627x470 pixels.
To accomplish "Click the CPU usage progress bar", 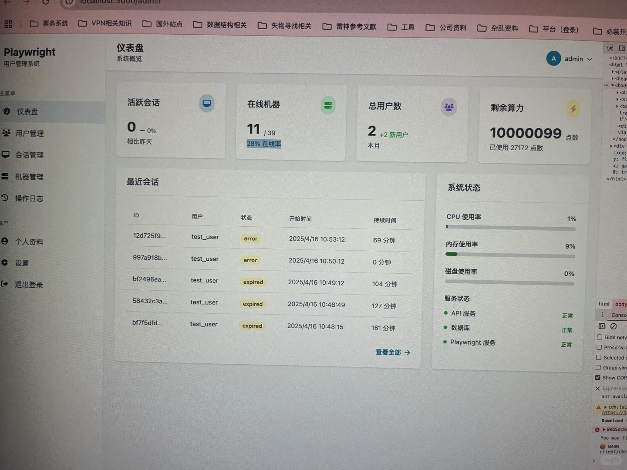I will coord(509,226).
